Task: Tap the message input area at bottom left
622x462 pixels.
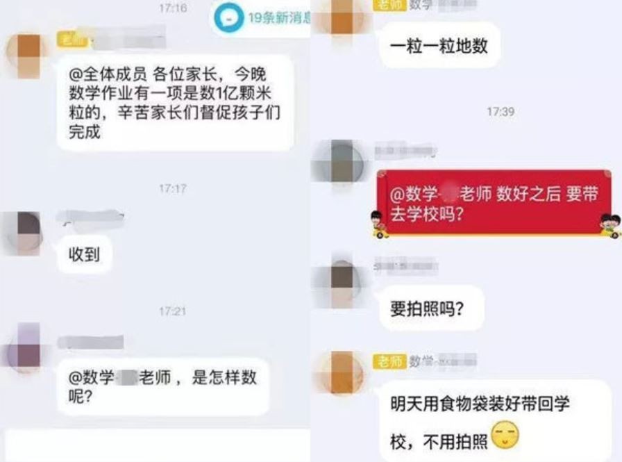Action: click(158, 445)
